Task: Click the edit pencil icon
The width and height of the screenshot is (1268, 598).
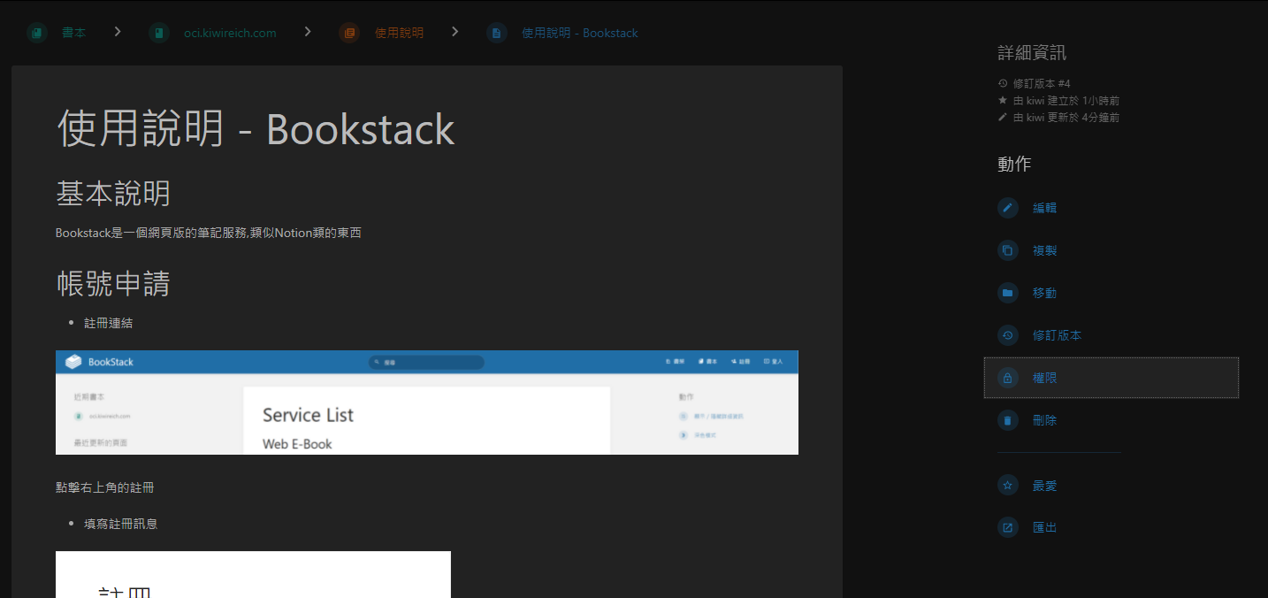Action: (1007, 208)
